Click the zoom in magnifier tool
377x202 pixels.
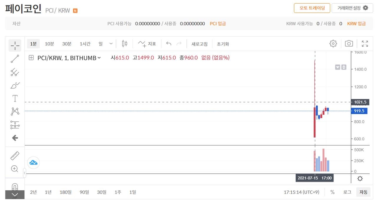coord(15,169)
